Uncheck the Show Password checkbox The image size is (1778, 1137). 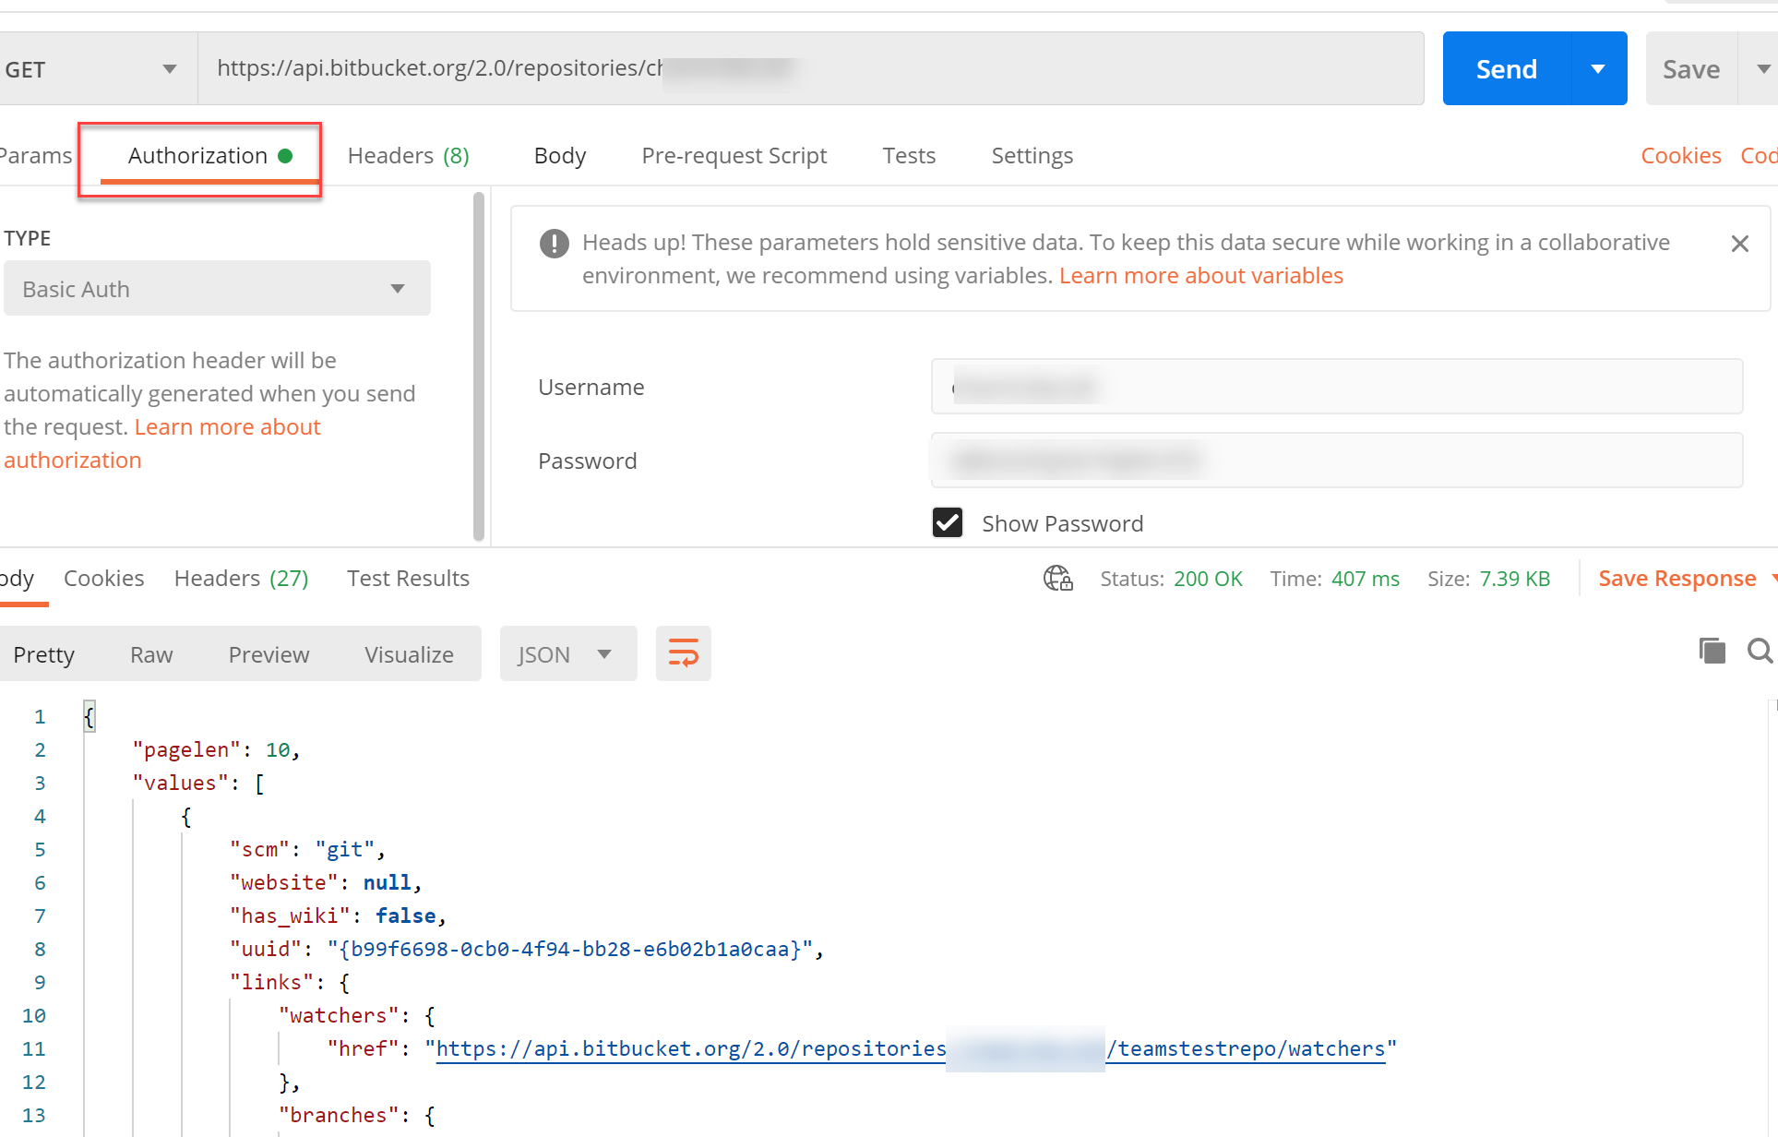pyautogui.click(x=948, y=523)
